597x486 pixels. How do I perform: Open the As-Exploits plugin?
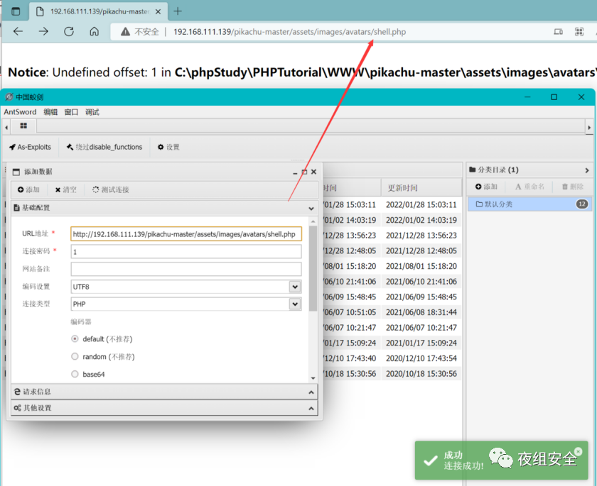(30, 147)
